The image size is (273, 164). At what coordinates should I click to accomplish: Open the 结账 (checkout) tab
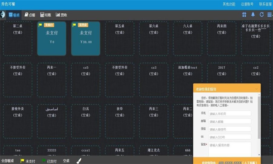click(46, 15)
